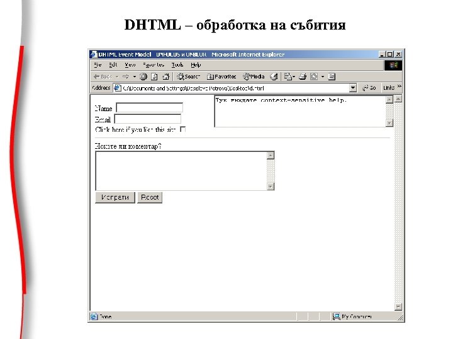
Task: Minimize the Internet Explorer window
Action: (382, 54)
